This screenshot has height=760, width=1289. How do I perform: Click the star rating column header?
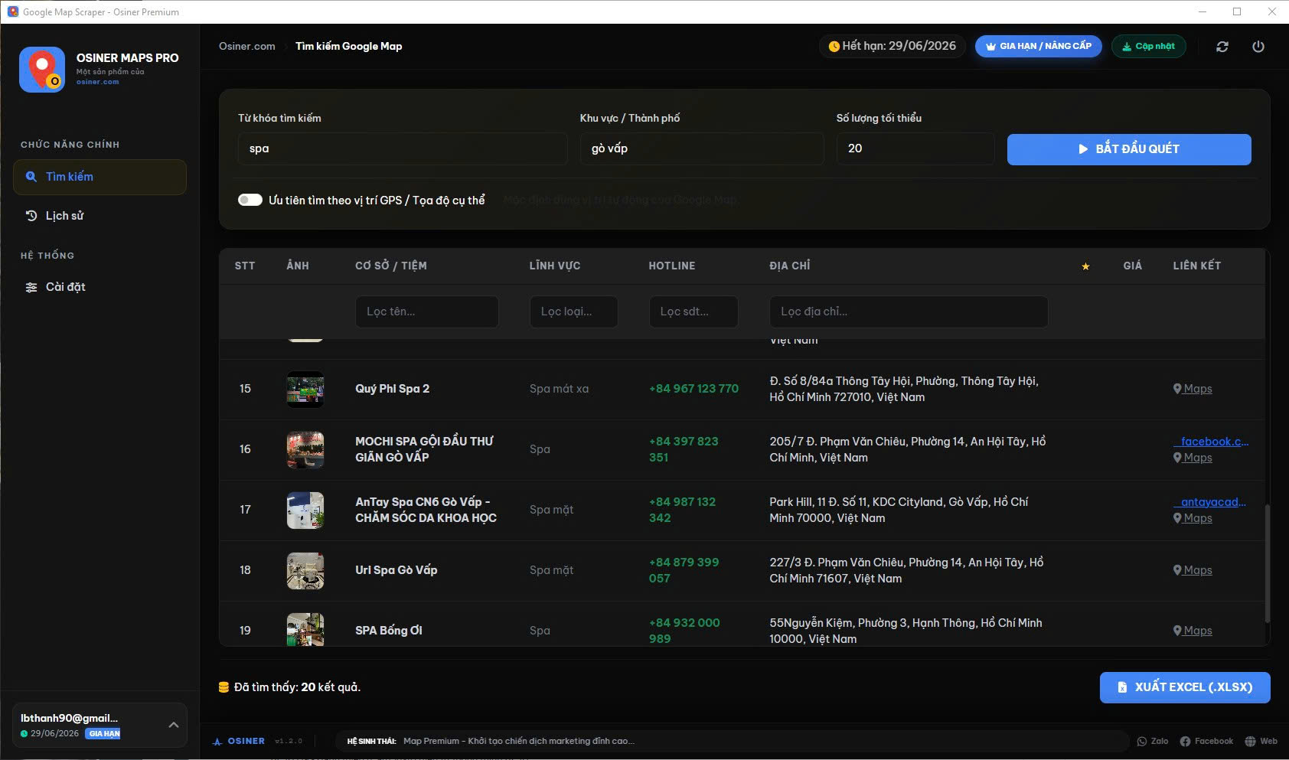(1085, 266)
